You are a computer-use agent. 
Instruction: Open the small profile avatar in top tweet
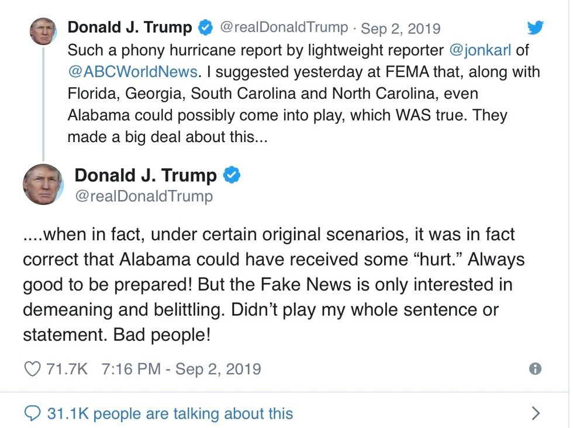(43, 31)
